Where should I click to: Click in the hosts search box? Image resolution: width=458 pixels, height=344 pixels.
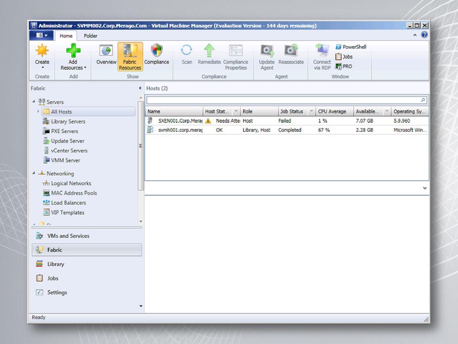pos(283,100)
